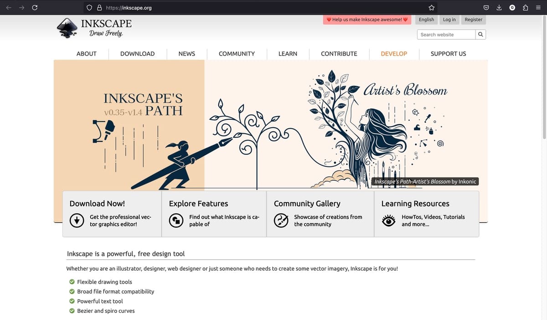Click the round G account icon

point(512,7)
